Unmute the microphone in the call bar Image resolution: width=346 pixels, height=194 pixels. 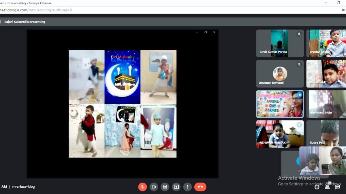[142, 187]
